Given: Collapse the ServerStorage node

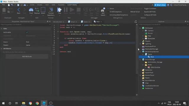Looking at the screenshot, I should coord(140,59).
